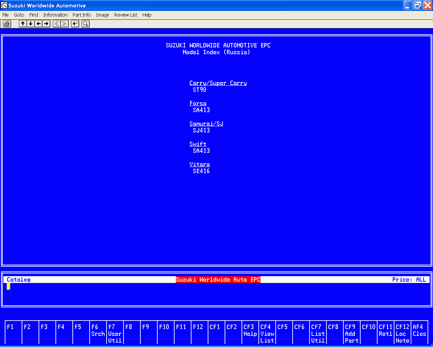Viewport: 433px width, 347px height.
Task: Click the CF12 Loc Note function key
Action: click(403, 332)
